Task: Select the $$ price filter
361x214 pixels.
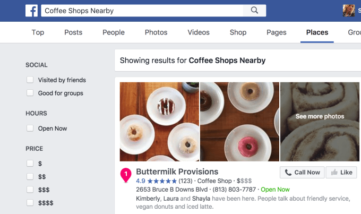Action: click(x=30, y=176)
